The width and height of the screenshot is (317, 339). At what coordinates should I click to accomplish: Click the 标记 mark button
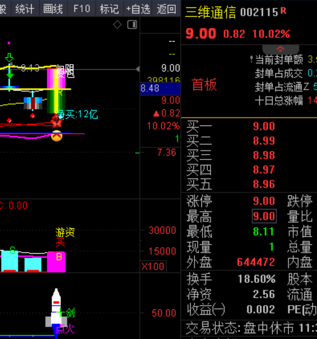pyautogui.click(x=109, y=9)
